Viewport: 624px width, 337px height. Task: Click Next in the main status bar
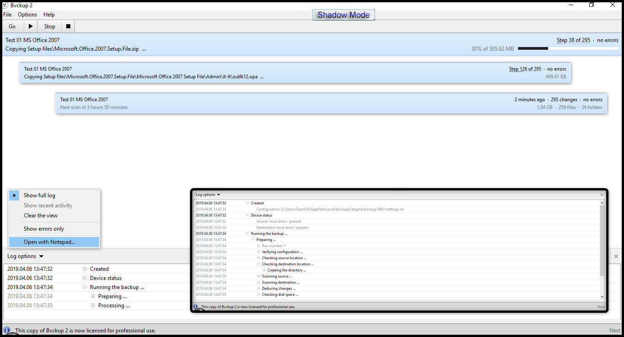(615, 330)
